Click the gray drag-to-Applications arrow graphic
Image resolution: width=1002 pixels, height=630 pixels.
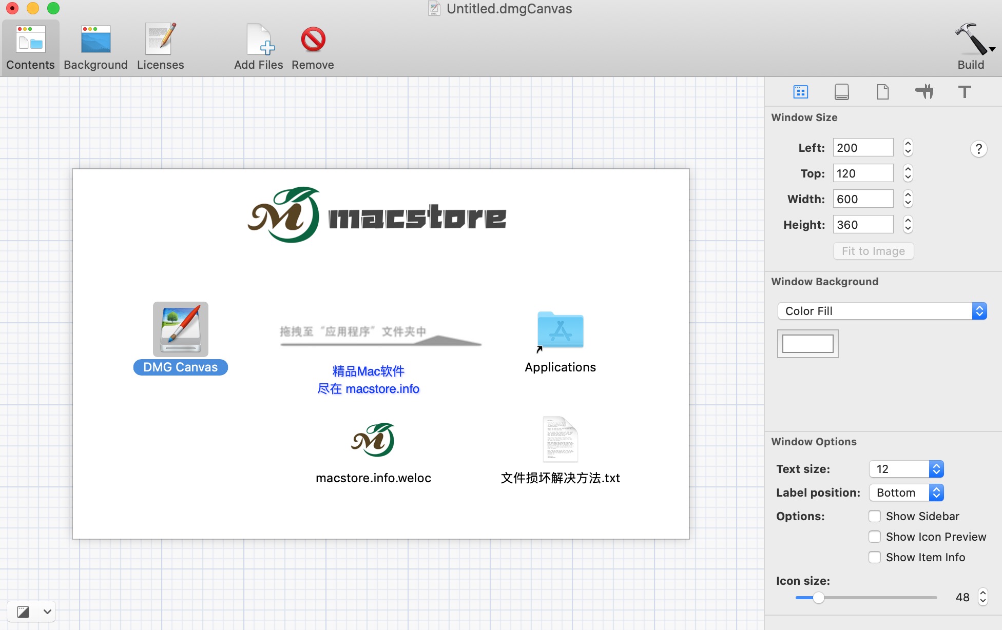(x=380, y=335)
